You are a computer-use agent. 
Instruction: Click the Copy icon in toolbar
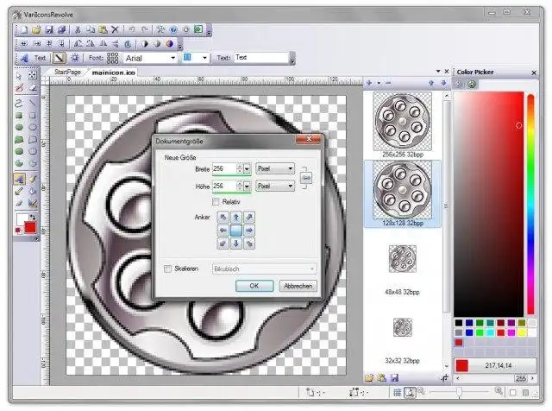[x=91, y=30]
